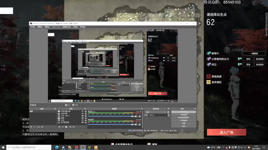Lock the 显示器采集 source
This screenshot has height=150, width=268.
point(86,122)
